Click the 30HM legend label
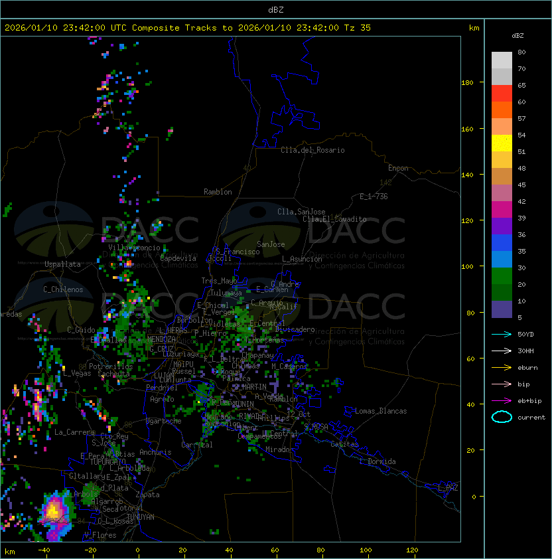 click(525, 351)
